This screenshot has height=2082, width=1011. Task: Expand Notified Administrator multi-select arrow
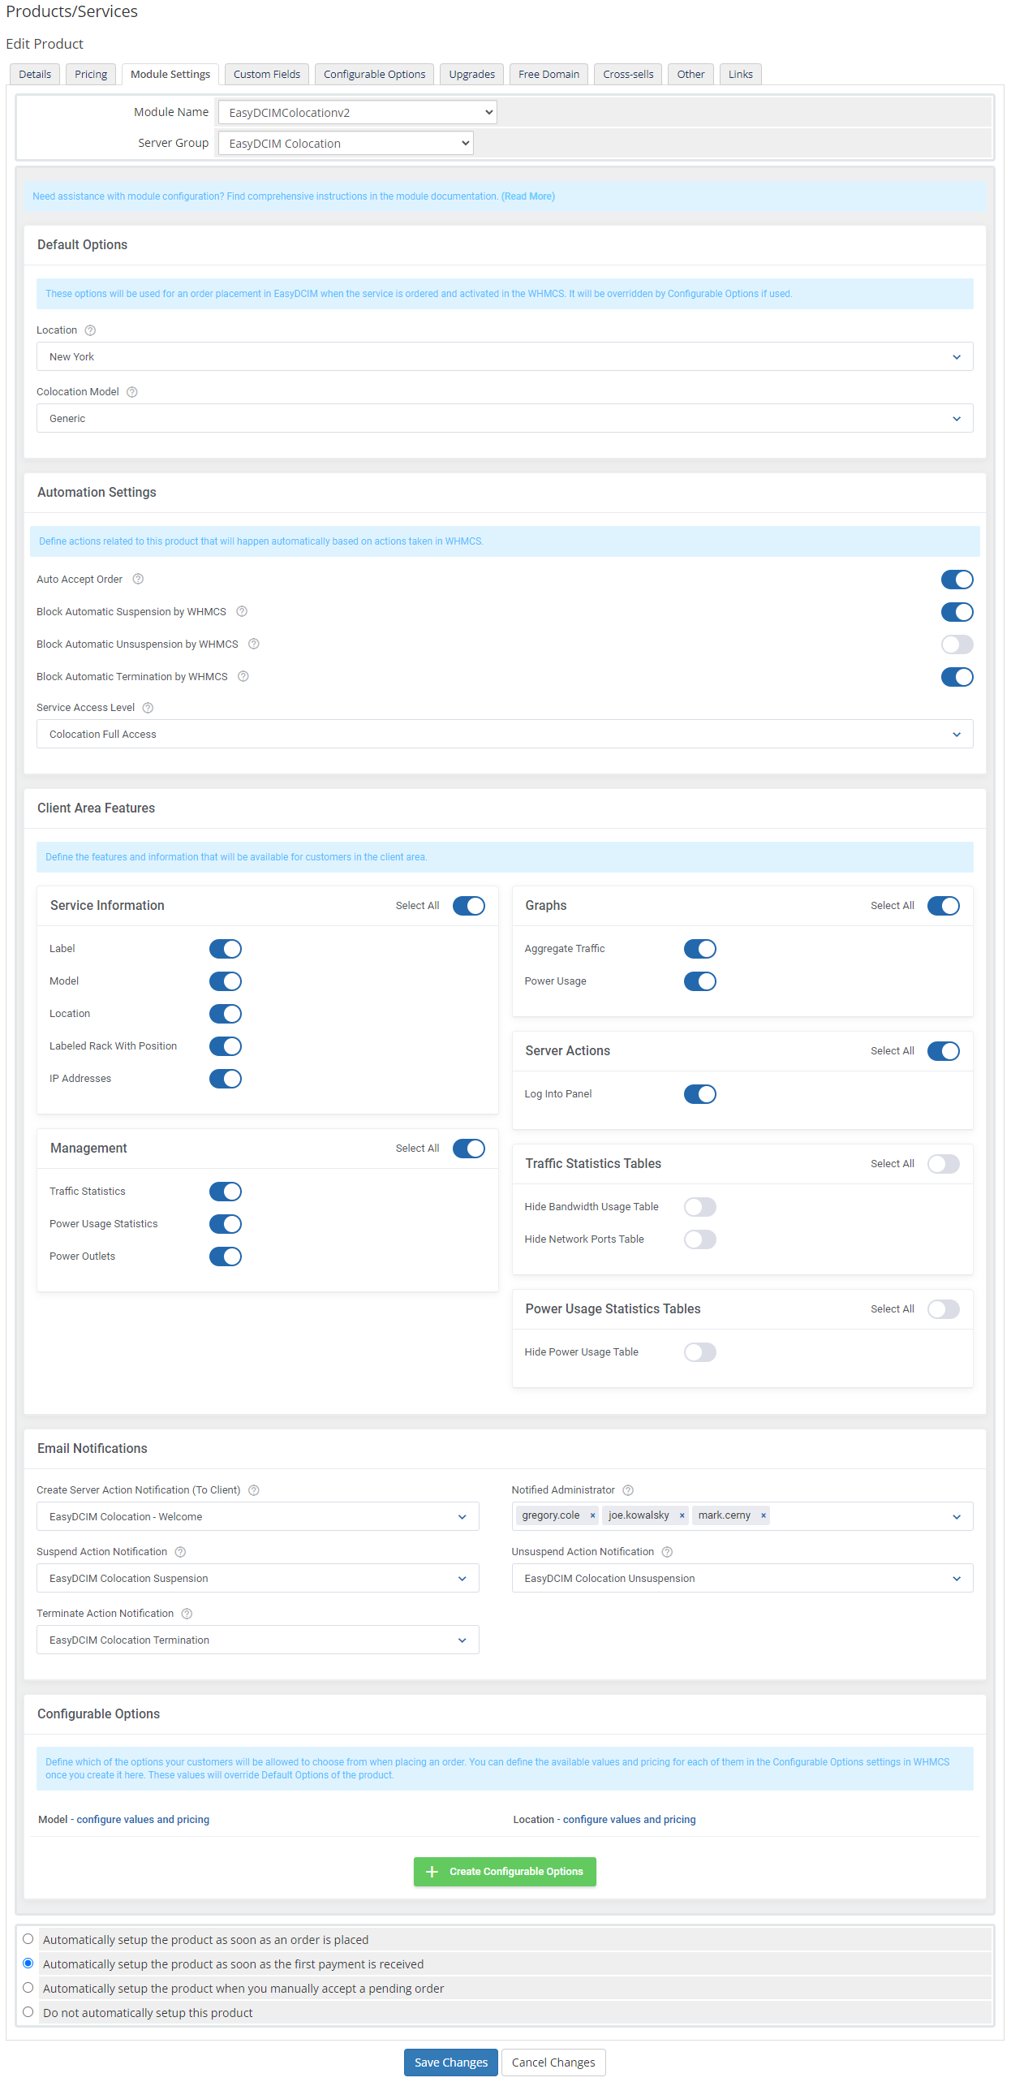(x=957, y=1517)
